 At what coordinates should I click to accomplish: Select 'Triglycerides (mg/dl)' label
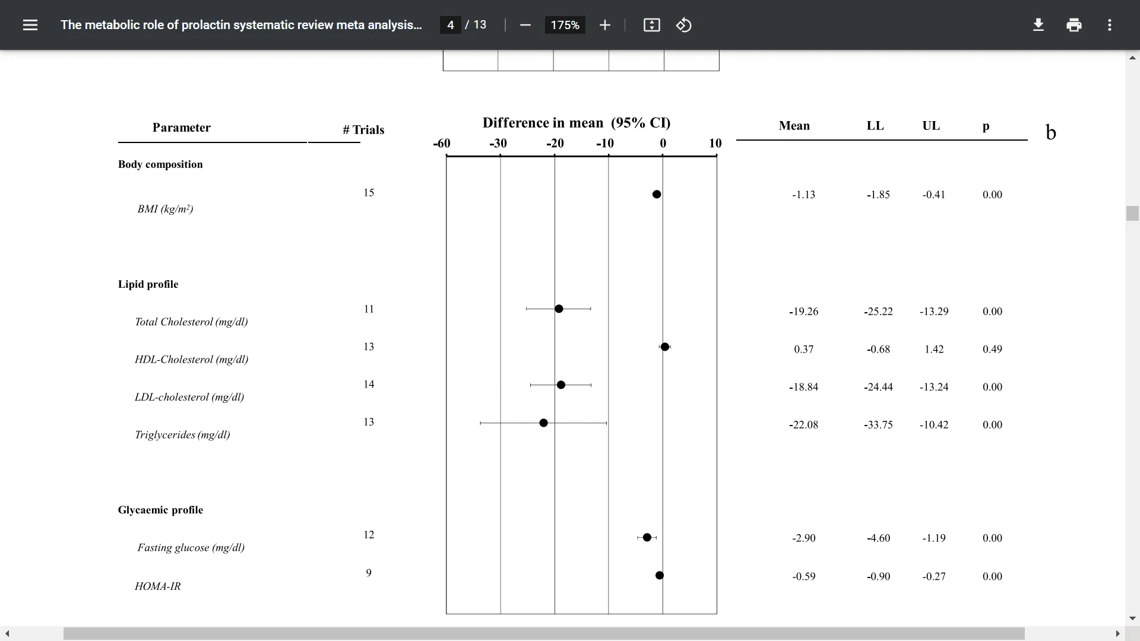182,434
